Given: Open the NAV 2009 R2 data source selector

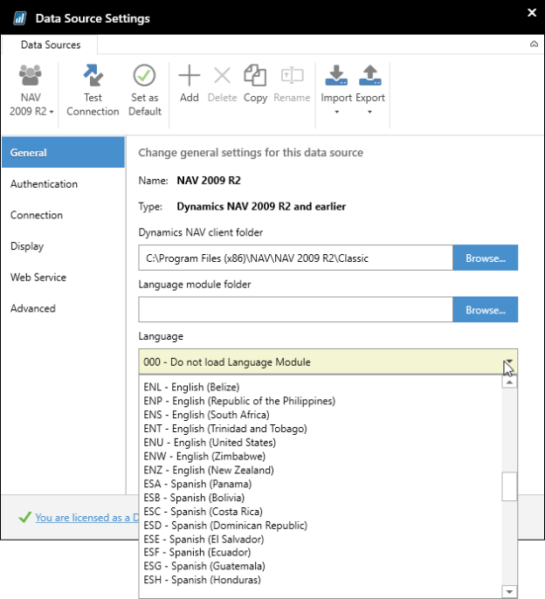Looking at the screenshot, I should [x=31, y=91].
